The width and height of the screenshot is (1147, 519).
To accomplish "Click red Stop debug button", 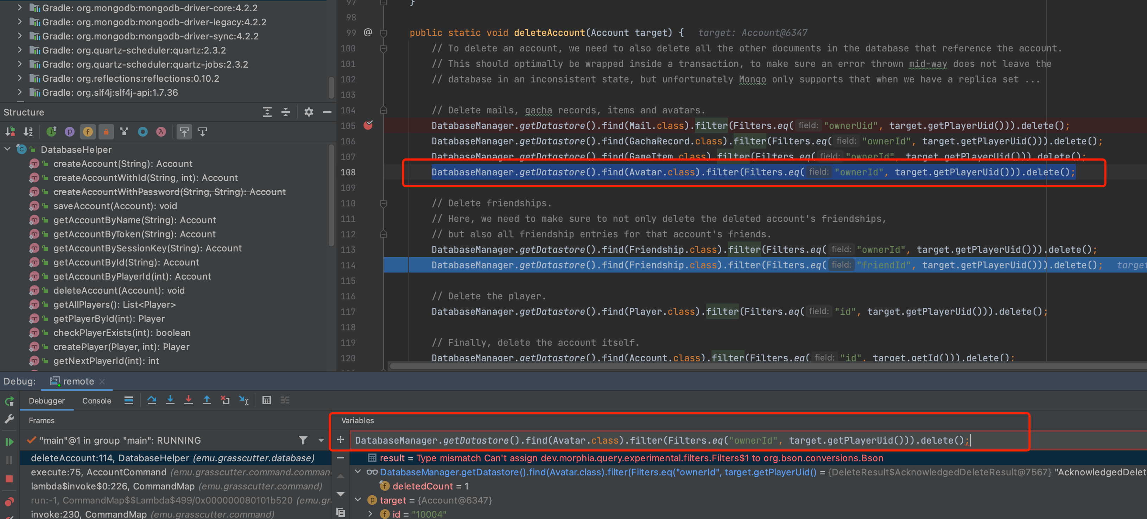I will pos(9,479).
